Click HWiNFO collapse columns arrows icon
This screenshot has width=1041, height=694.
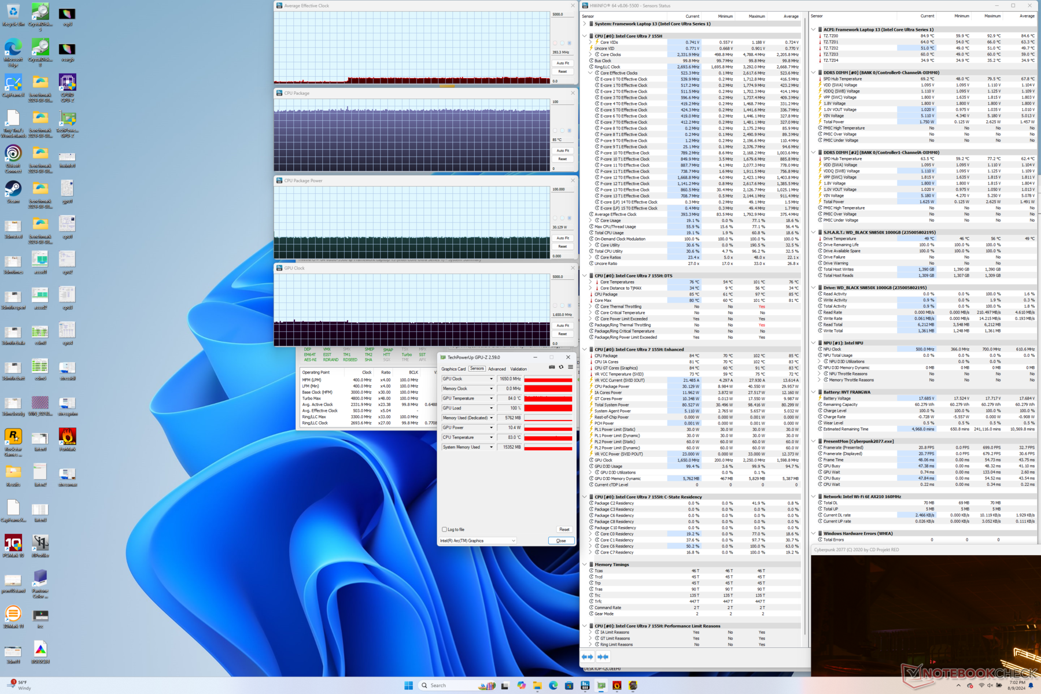(603, 656)
